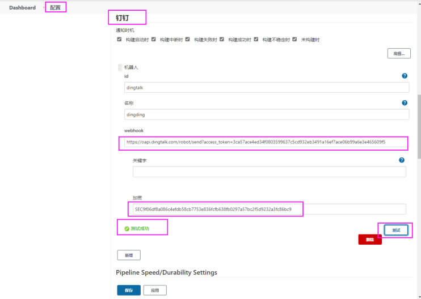Disable the 未构建时 checkbox
Viewport: 421px width, 299px height.
(295, 40)
